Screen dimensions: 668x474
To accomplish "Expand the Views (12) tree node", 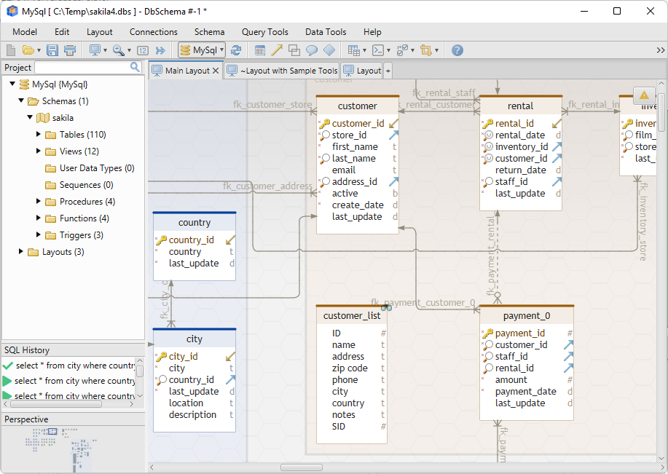I will point(39,151).
